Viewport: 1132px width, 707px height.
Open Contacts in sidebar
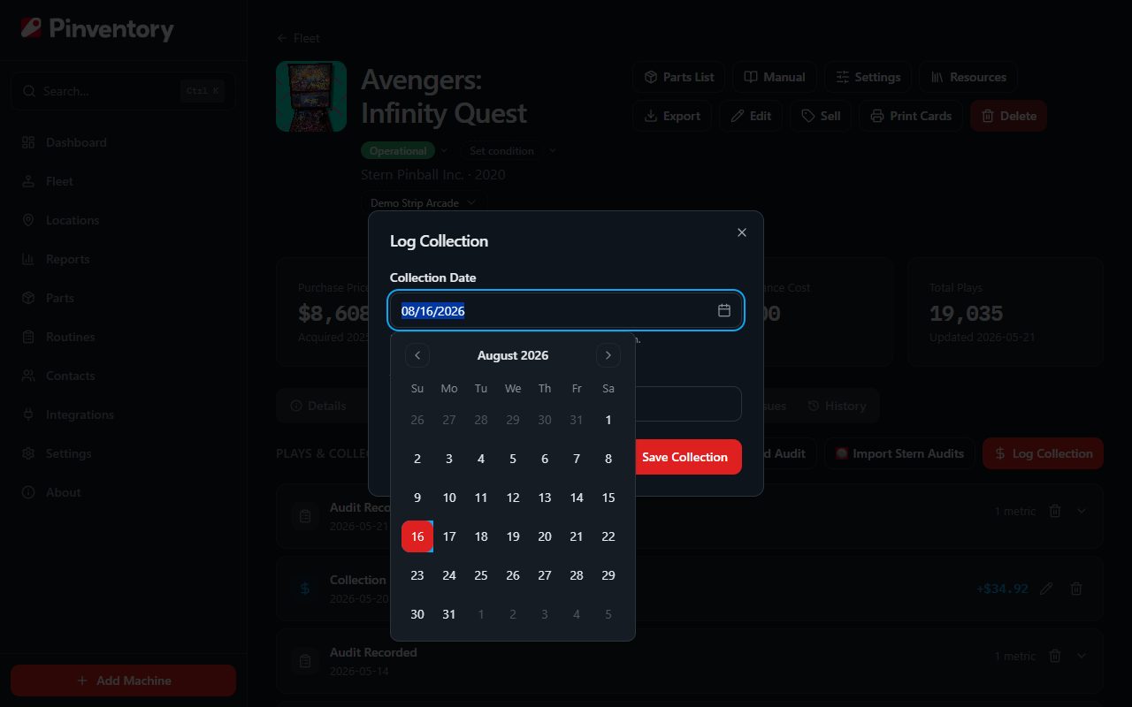tap(123, 376)
